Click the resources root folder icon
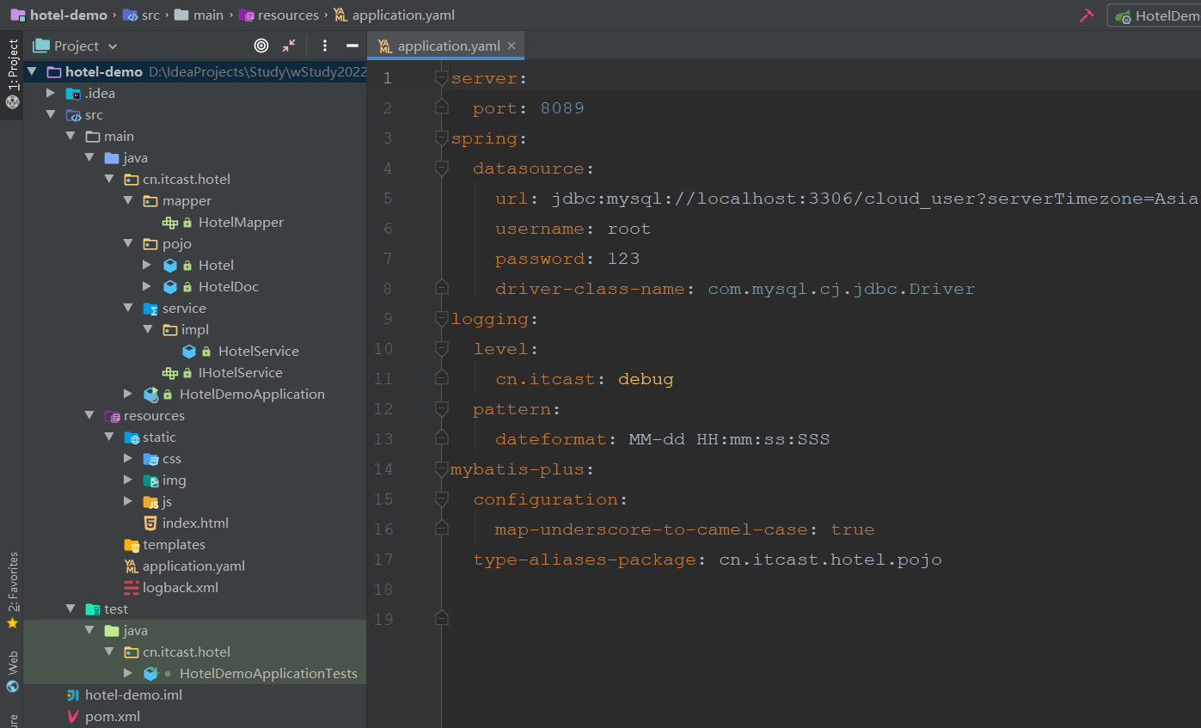The height and width of the screenshot is (728, 1201). click(x=112, y=415)
